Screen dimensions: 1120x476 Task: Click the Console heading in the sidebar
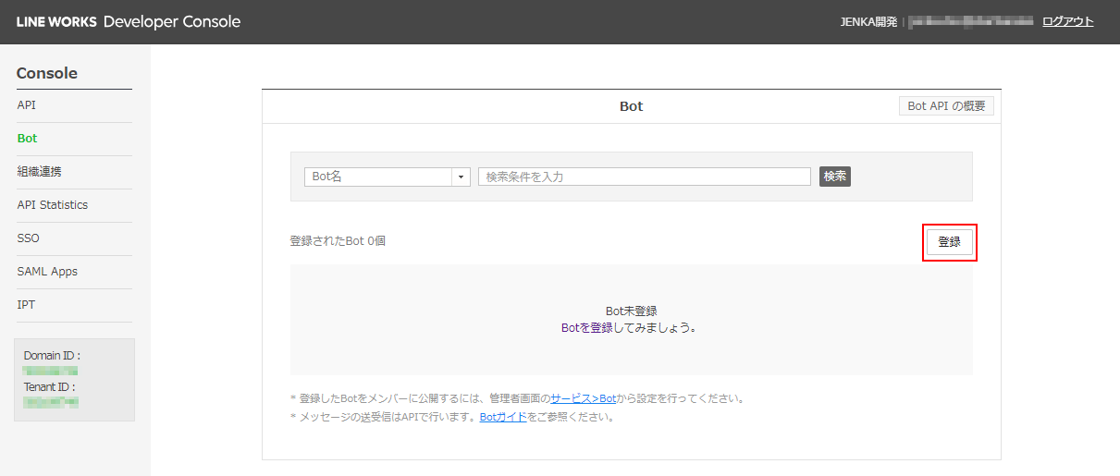click(x=47, y=73)
